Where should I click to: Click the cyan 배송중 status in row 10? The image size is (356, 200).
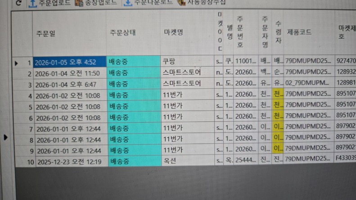(x=135, y=161)
